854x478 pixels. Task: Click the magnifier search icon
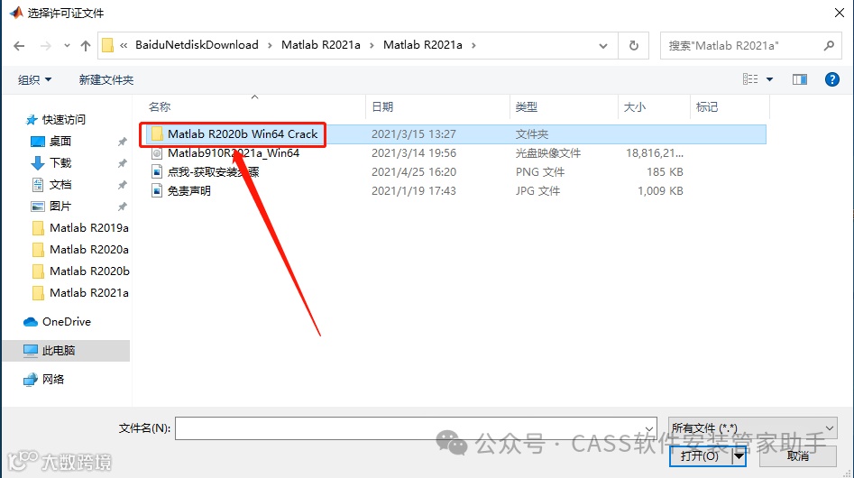coord(829,46)
